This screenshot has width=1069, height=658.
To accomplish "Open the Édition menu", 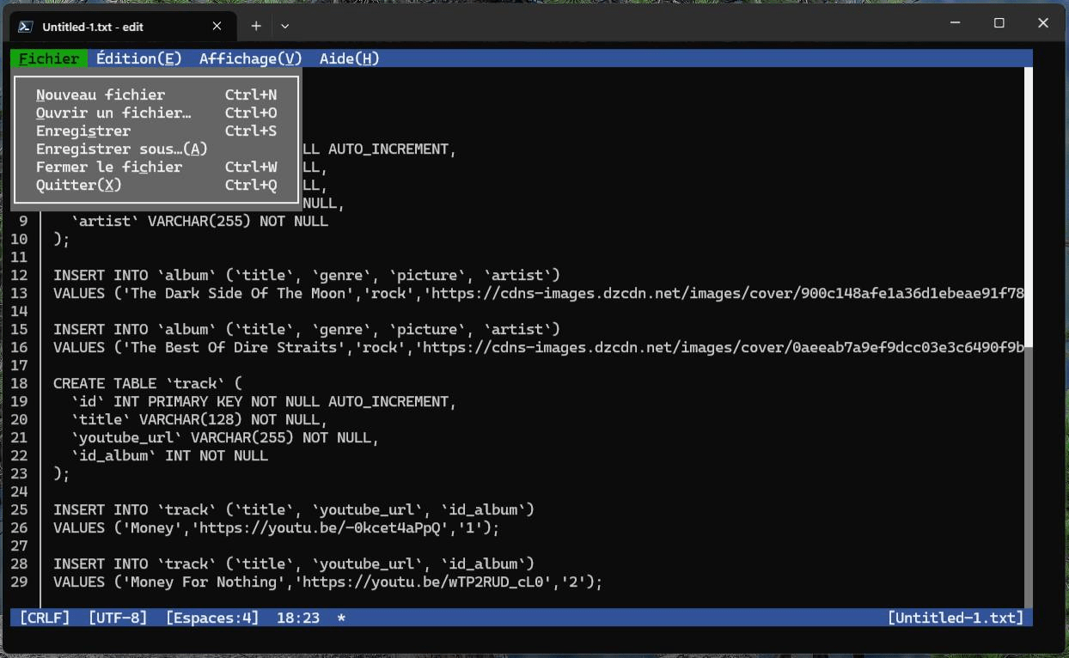I will pyautogui.click(x=138, y=58).
